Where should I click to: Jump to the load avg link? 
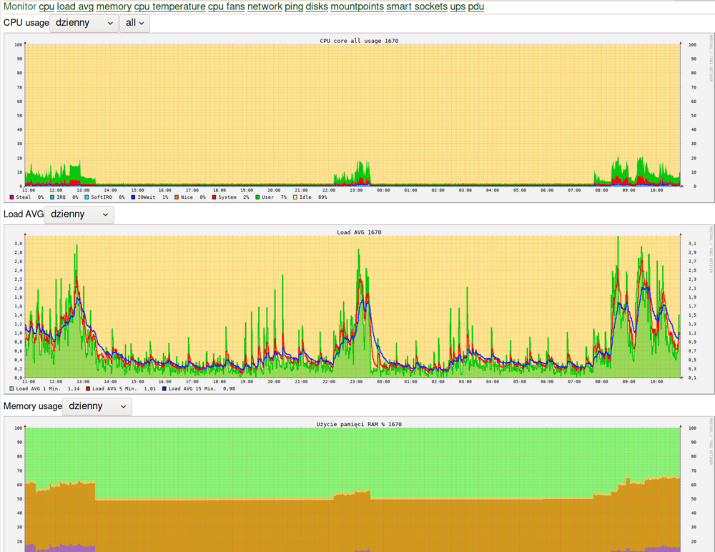75,7
